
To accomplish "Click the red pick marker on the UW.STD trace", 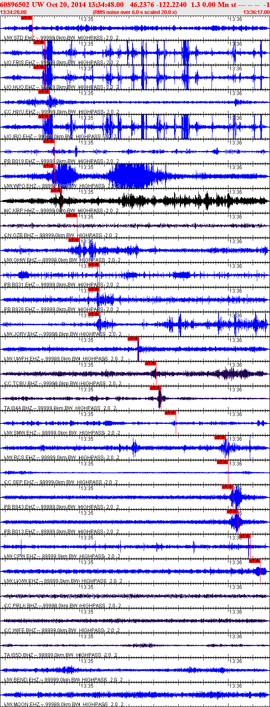I will click(x=26, y=18).
